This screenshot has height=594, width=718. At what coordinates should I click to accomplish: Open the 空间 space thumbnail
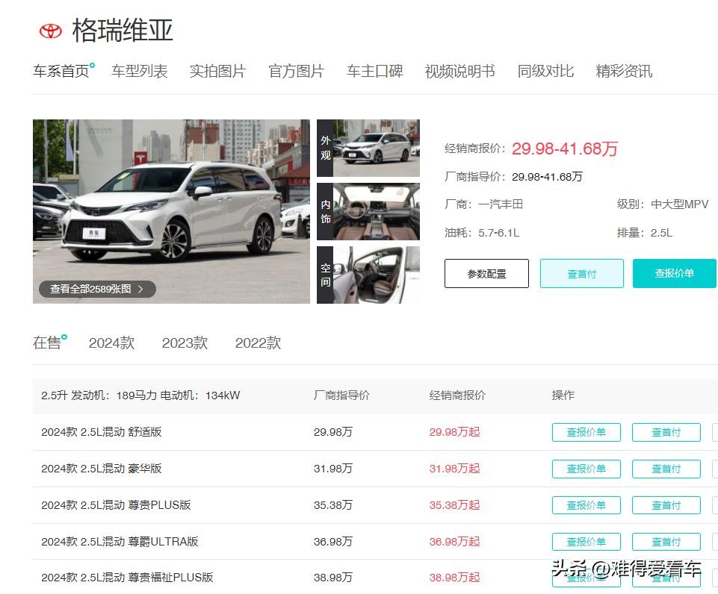point(368,275)
